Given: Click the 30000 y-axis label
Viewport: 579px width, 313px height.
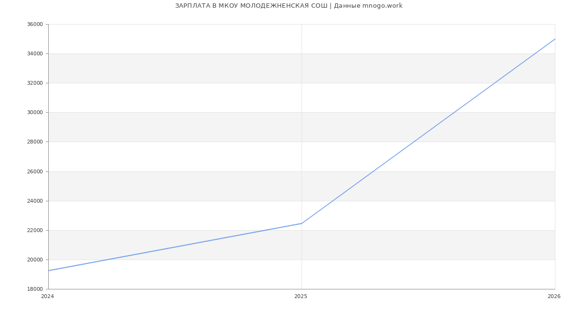Looking at the screenshot, I should coord(35,113).
